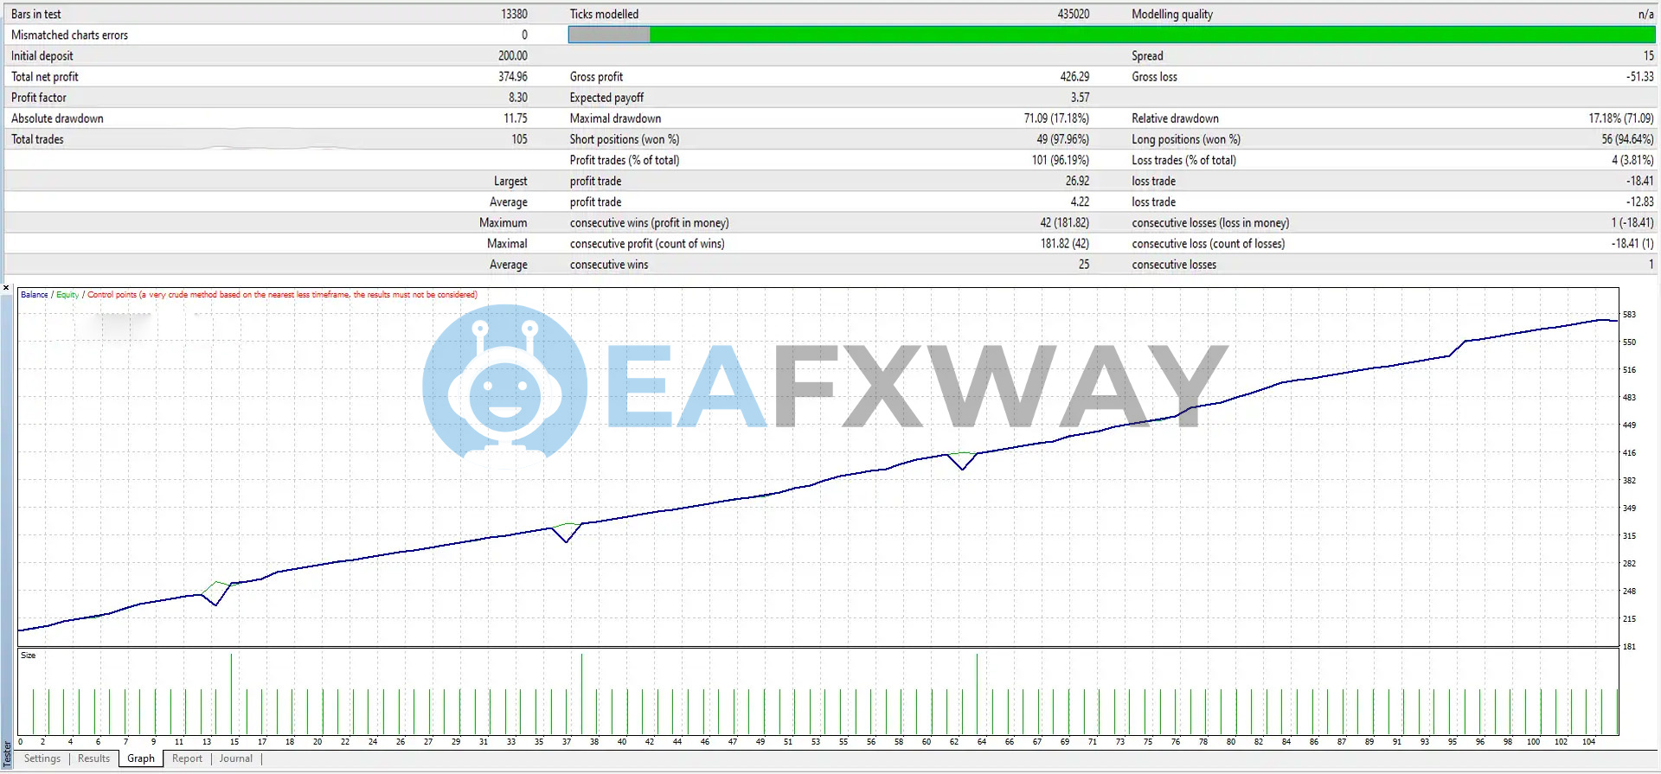Select the Maximal drawdown value 71.09 (17.18%)
Screen dimensions: 1661x774
pyautogui.click(x=1056, y=118)
